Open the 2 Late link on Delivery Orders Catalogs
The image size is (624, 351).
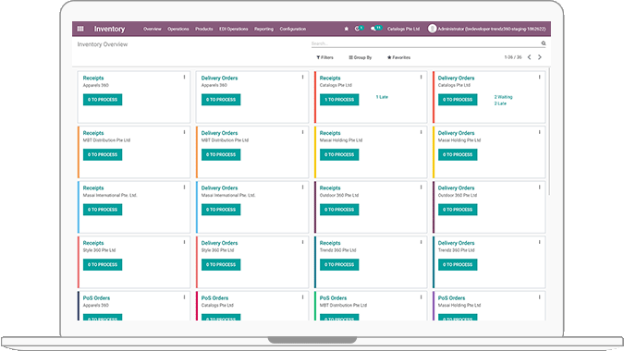[x=500, y=103]
